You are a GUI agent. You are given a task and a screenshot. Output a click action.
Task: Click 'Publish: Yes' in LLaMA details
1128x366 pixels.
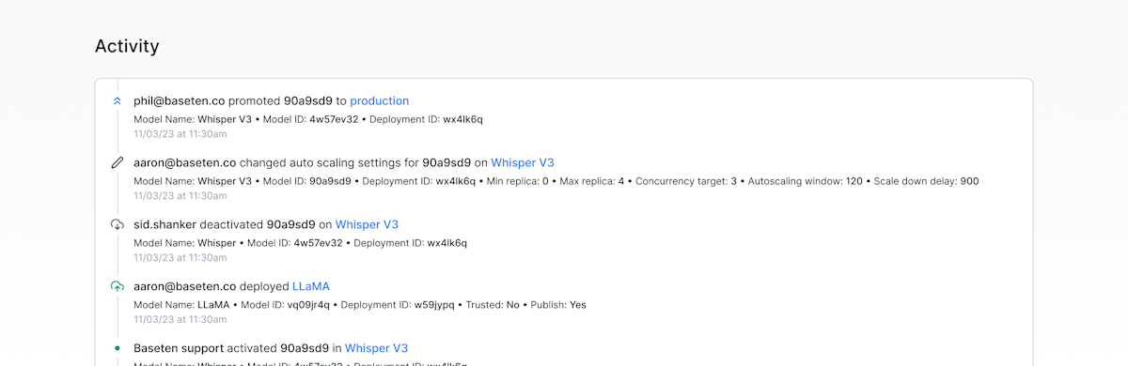[558, 305]
